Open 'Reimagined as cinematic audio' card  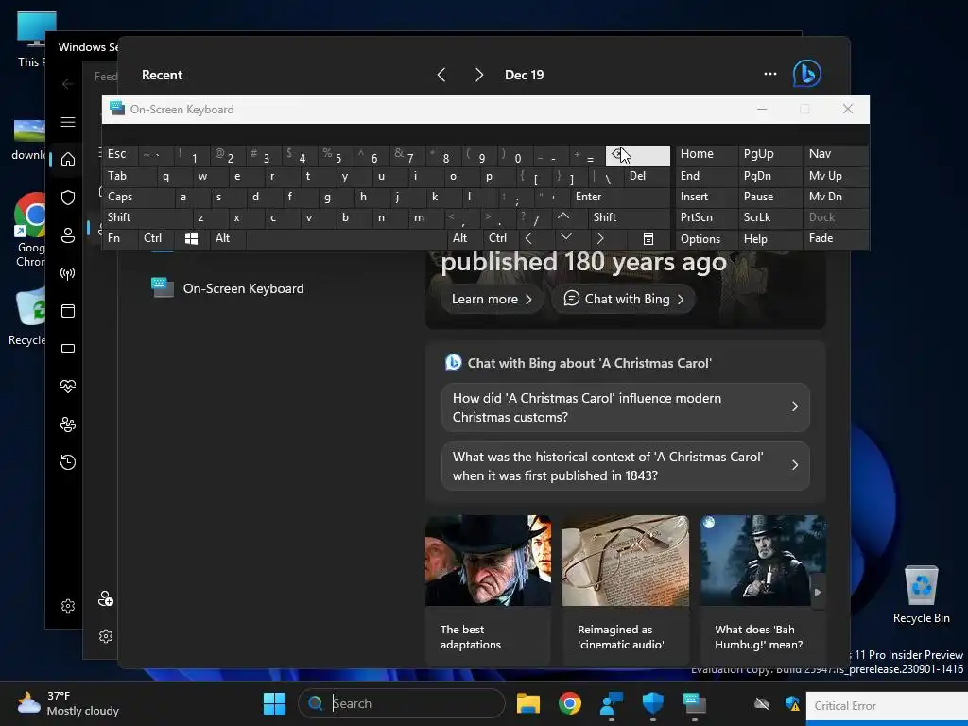tap(626, 590)
